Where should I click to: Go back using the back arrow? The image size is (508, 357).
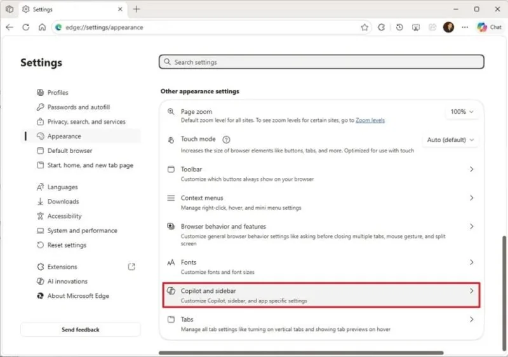10,27
